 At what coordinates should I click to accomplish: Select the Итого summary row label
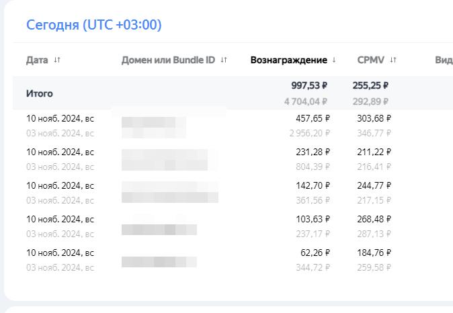click(40, 93)
